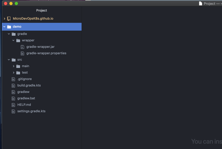This screenshot has width=222, height=149.
Task: Click the file icon next to .gitignore
Action: point(13,79)
